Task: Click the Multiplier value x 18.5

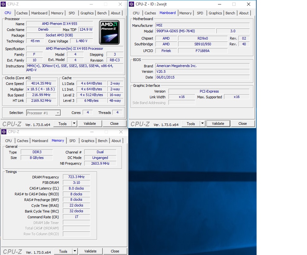Action: point(41,89)
